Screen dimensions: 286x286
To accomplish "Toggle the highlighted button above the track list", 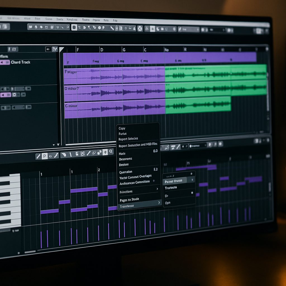I will click(x=55, y=49).
